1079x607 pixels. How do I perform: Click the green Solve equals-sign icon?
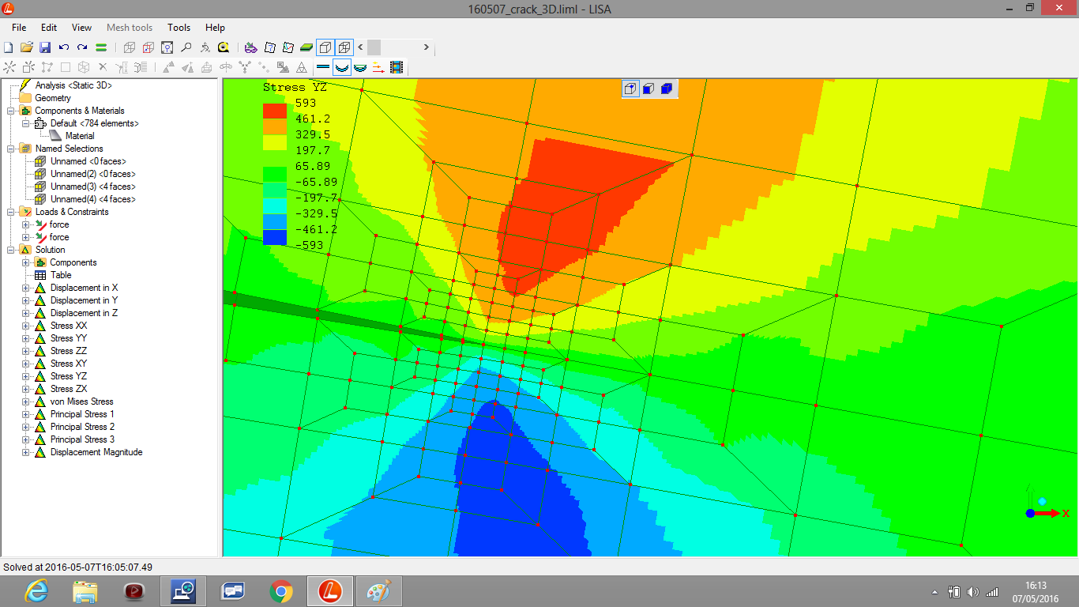[101, 47]
